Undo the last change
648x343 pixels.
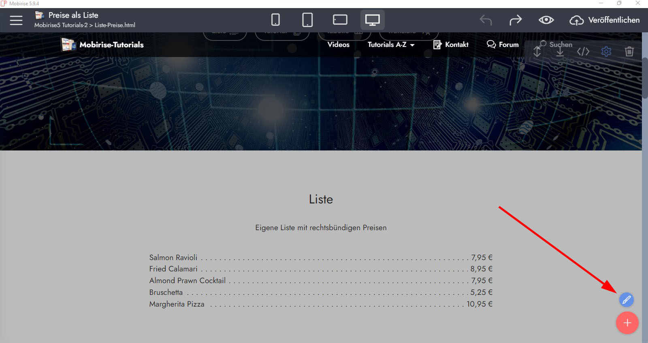(x=486, y=20)
